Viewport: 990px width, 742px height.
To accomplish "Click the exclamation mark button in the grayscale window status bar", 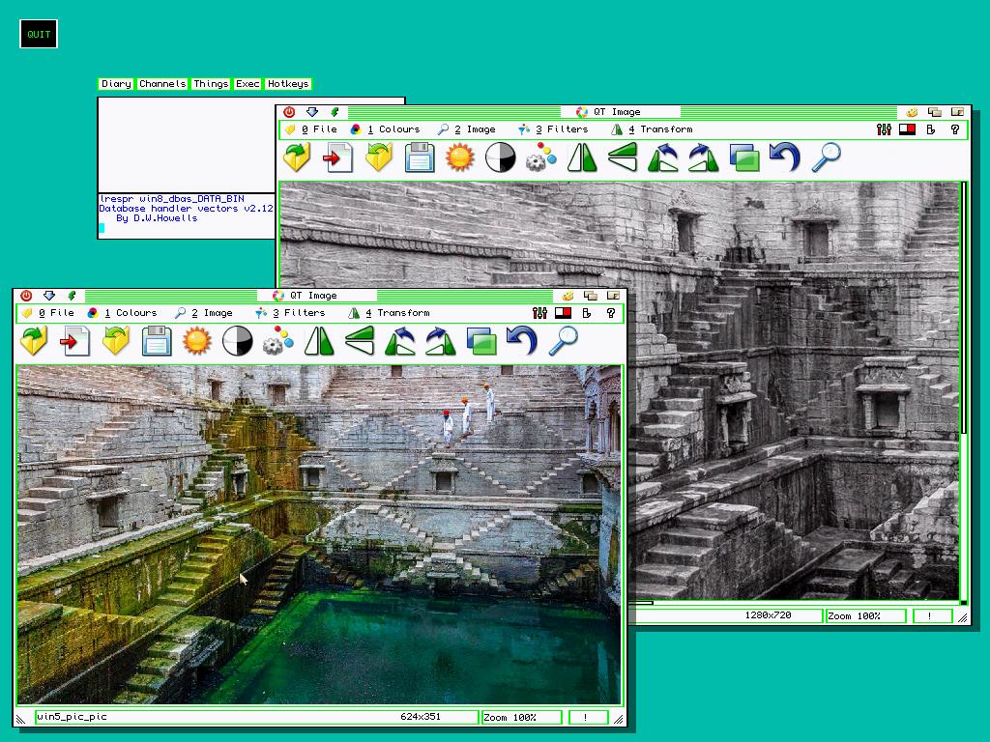I will pyautogui.click(x=932, y=616).
